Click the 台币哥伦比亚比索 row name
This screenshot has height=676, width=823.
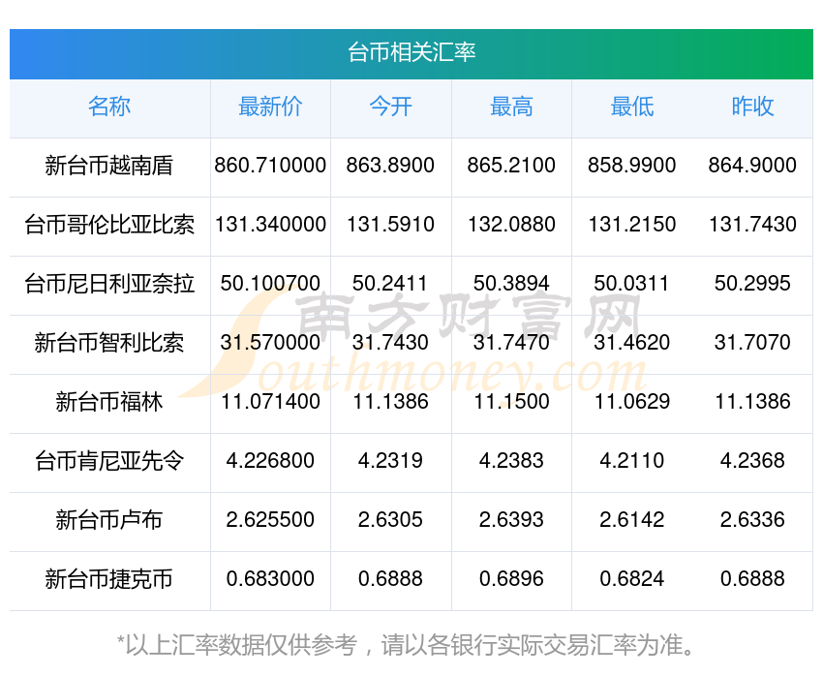click(x=109, y=225)
